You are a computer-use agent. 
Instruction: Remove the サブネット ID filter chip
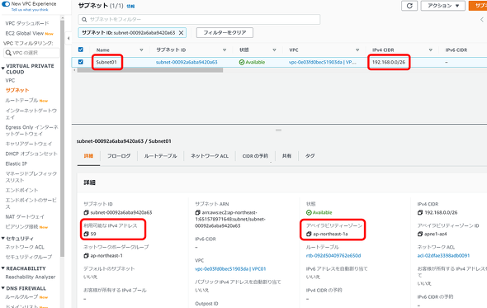[181, 33]
